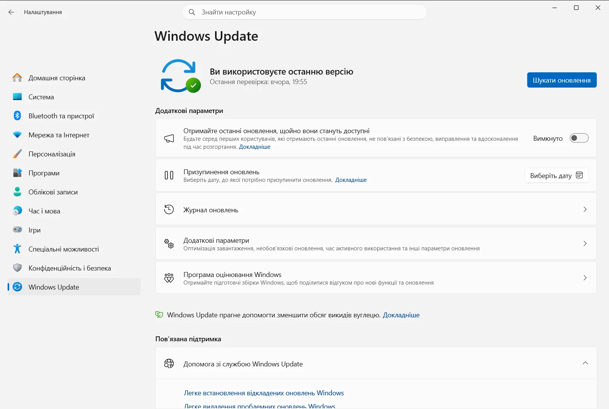
Task: Open the Виберіть дату pause dropdown
Action: (x=556, y=175)
